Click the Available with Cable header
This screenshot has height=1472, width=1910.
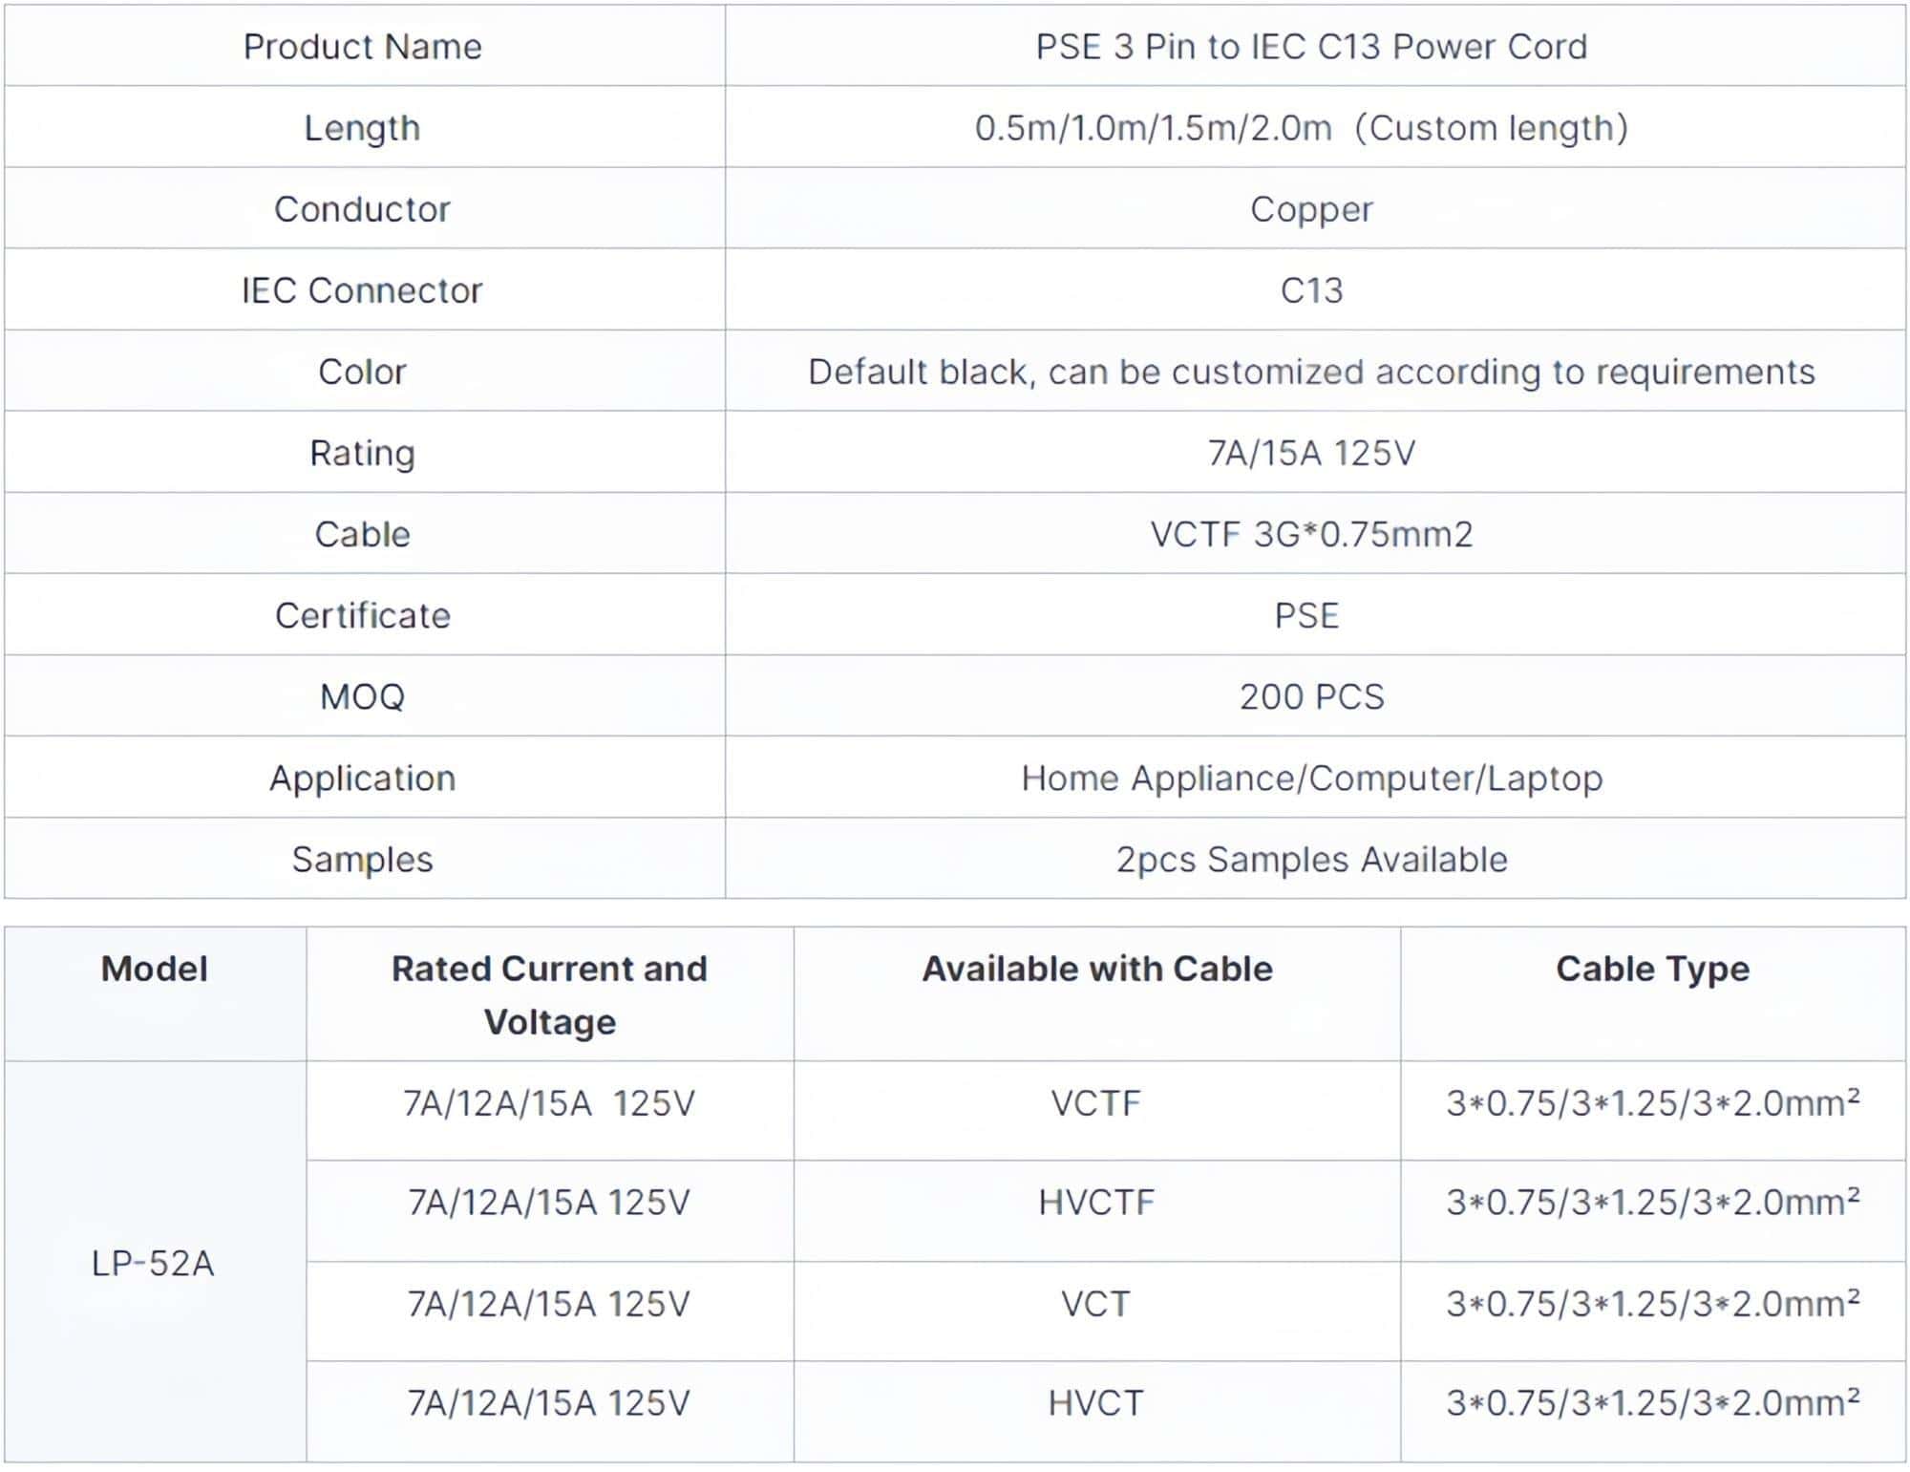coord(1097,969)
